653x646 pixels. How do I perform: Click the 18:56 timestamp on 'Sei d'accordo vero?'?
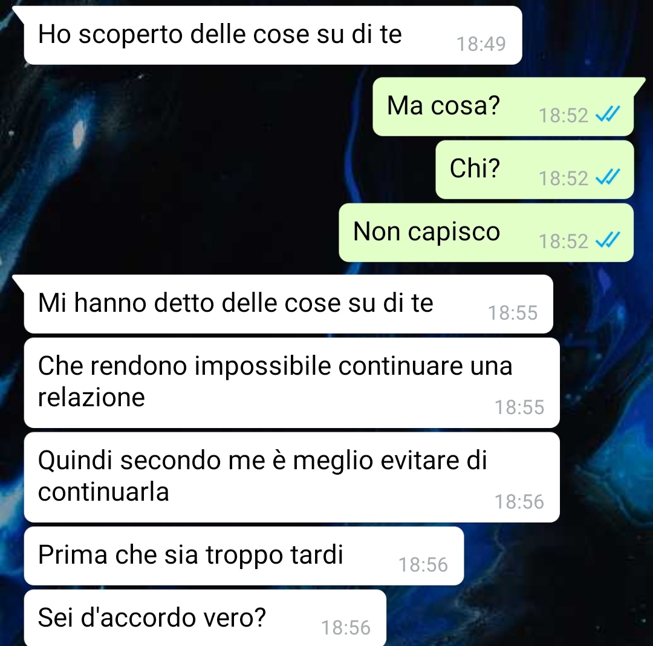coord(346,628)
